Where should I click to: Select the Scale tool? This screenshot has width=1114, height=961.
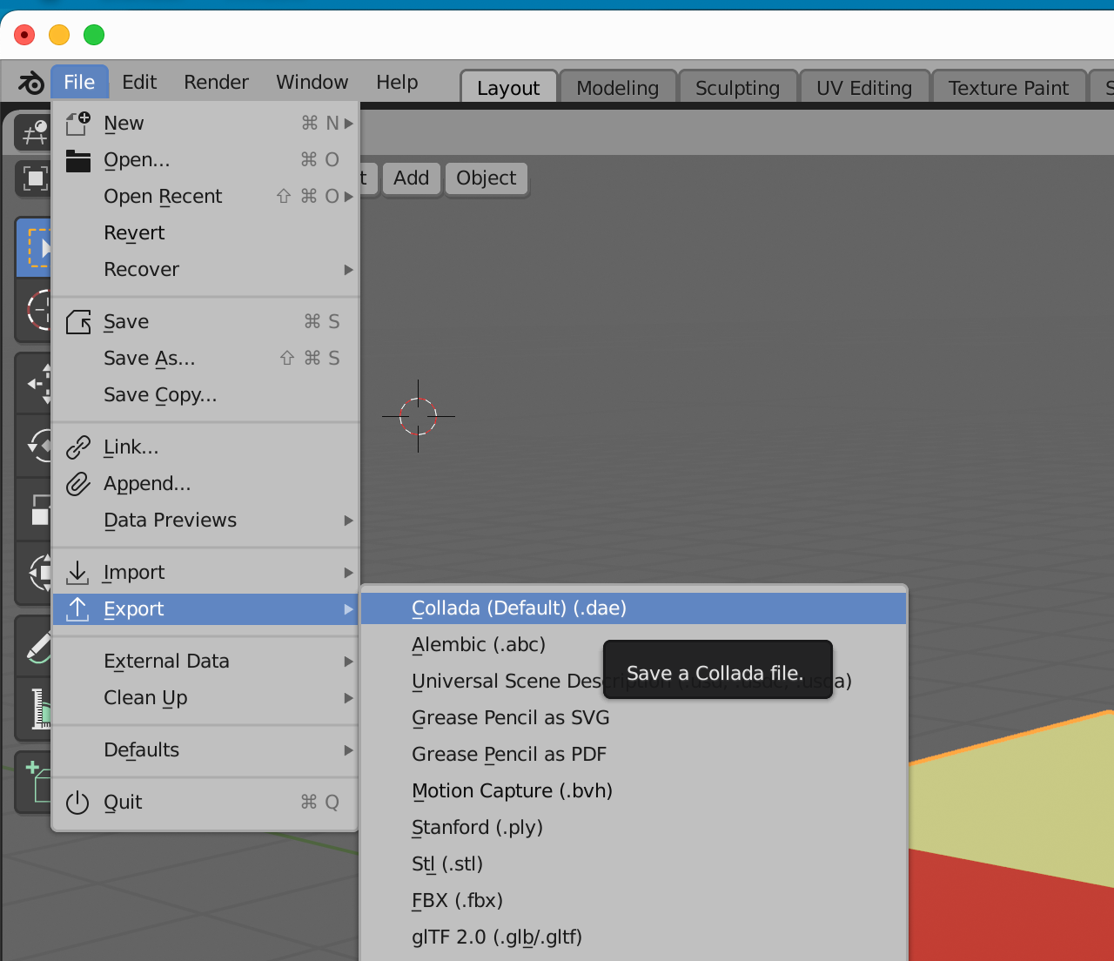tap(35, 509)
